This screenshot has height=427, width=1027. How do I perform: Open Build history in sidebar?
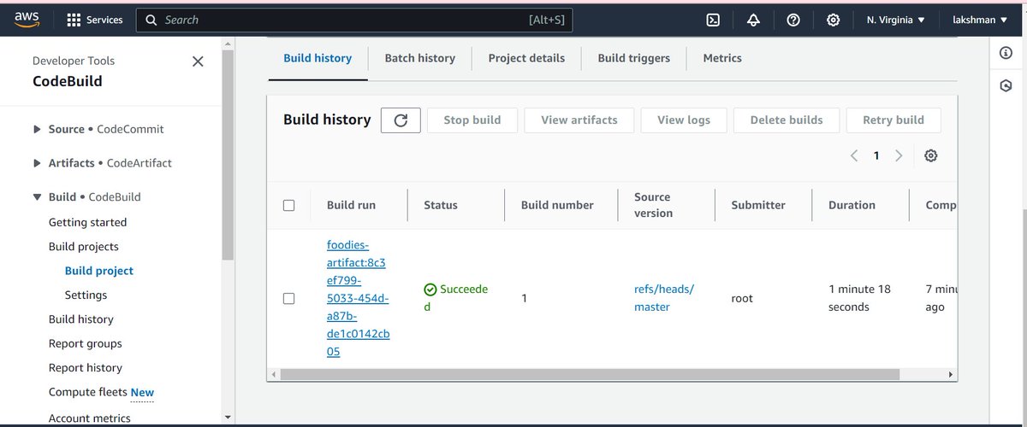point(80,319)
